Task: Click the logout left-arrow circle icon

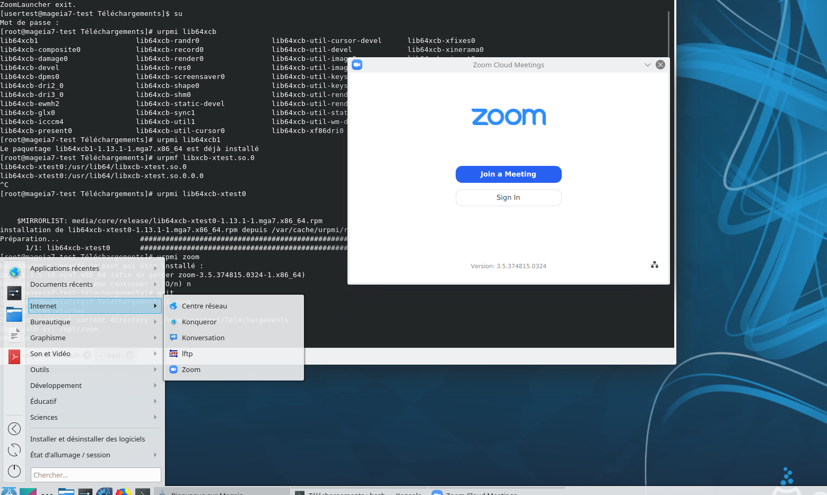Action: pyautogui.click(x=14, y=429)
